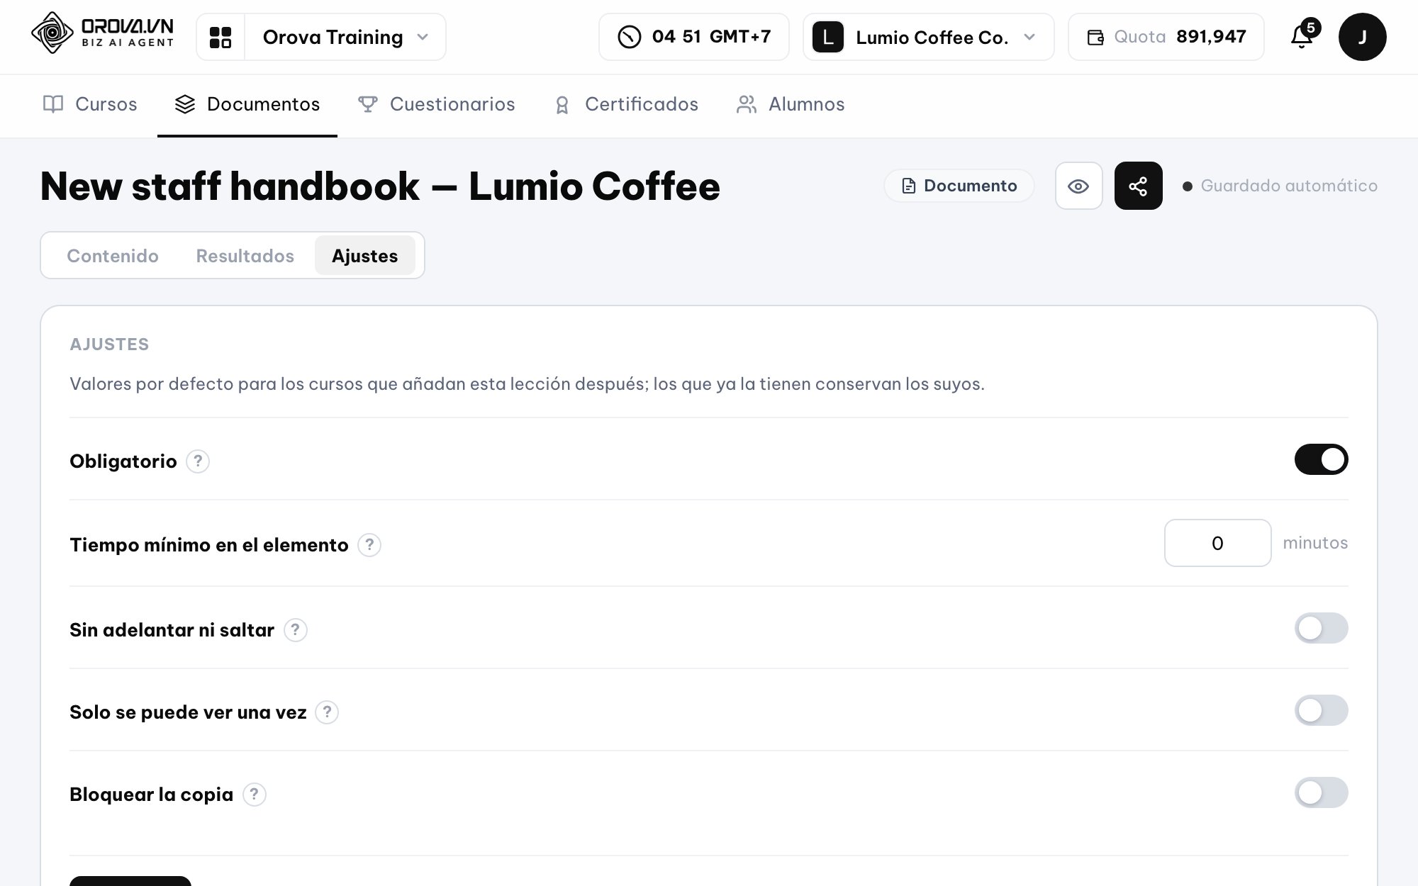Image resolution: width=1418 pixels, height=886 pixels.
Task: Expand Lumio Coffee Co. workspace selector
Action: [x=928, y=37]
